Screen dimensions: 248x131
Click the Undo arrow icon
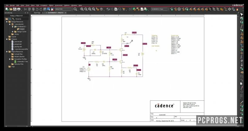click(x=37, y=9)
